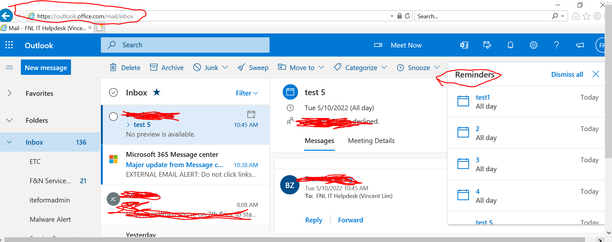612x242 pixels.
Task: Click calendar icon beside test1 reminder
Action: (x=463, y=101)
